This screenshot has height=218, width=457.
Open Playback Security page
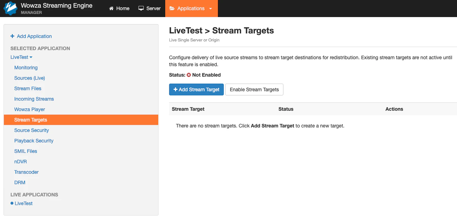pos(34,141)
